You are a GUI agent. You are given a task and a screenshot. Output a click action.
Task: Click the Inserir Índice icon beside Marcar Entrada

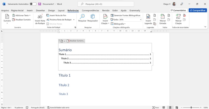(x=169, y=15)
